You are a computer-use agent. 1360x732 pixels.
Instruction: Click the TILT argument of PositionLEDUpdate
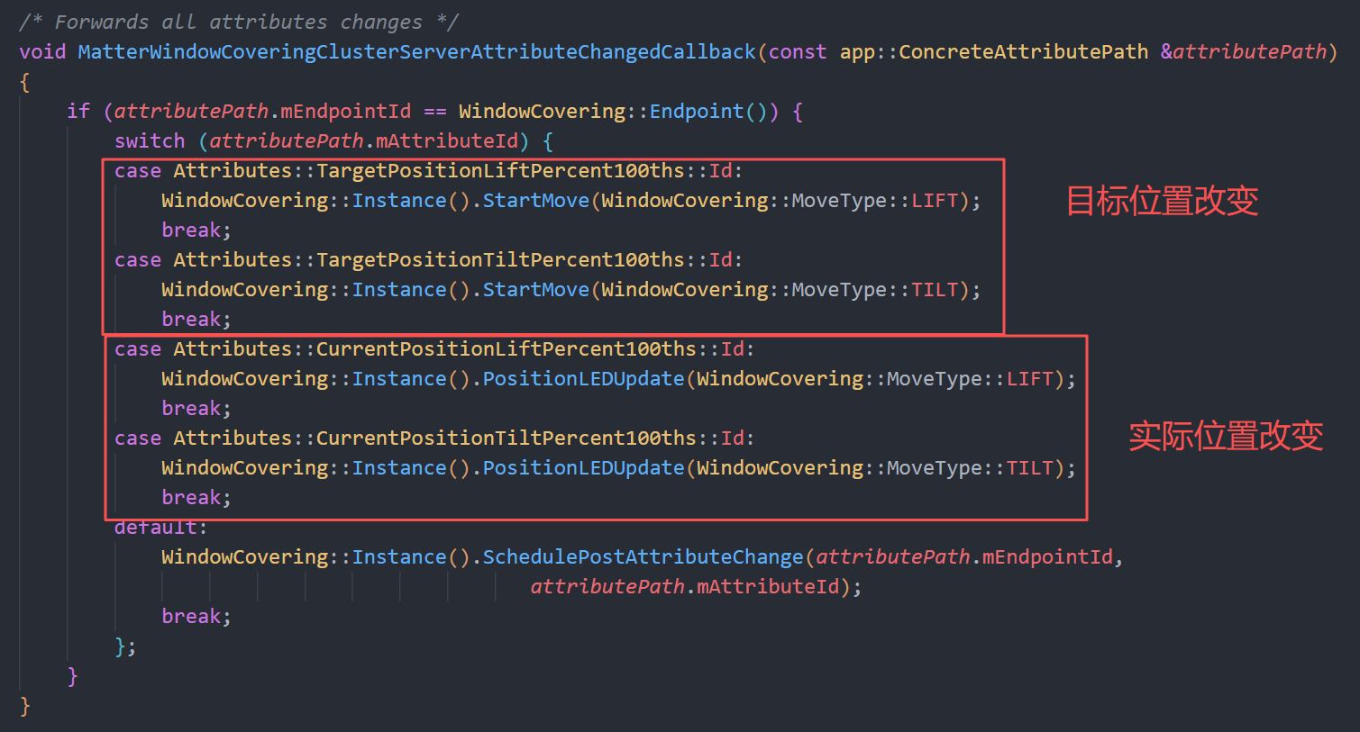[x=1029, y=468]
